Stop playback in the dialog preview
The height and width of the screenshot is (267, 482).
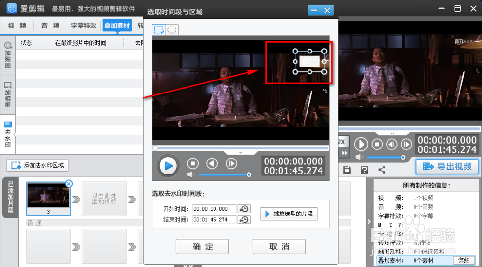[x=193, y=164]
